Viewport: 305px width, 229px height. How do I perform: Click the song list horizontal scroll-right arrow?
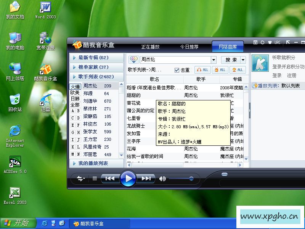click(240, 165)
